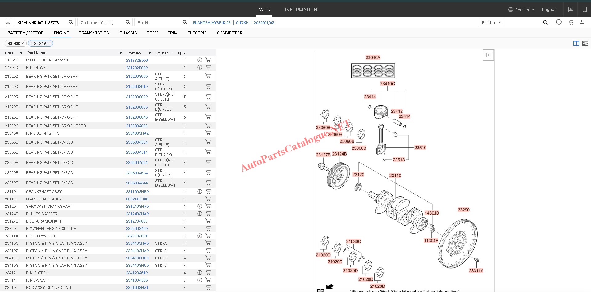Switch to the TRANSMISSION category tab
Image resolution: width=591 pixels, height=292 pixels.
[94, 33]
